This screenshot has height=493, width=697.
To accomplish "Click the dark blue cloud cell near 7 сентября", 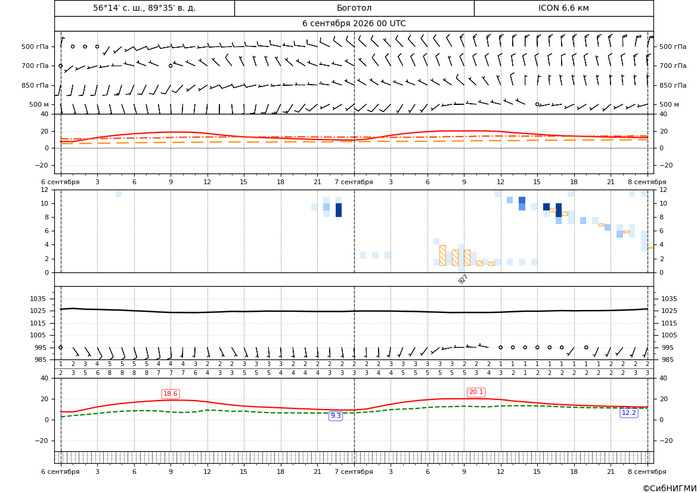I will [x=339, y=210].
